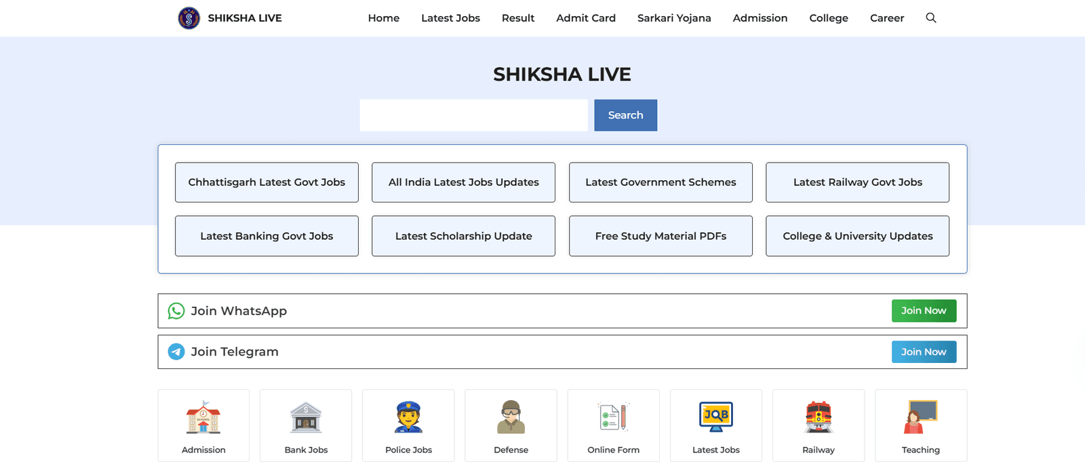Click the search text field
The width and height of the screenshot is (1085, 472).
click(474, 115)
